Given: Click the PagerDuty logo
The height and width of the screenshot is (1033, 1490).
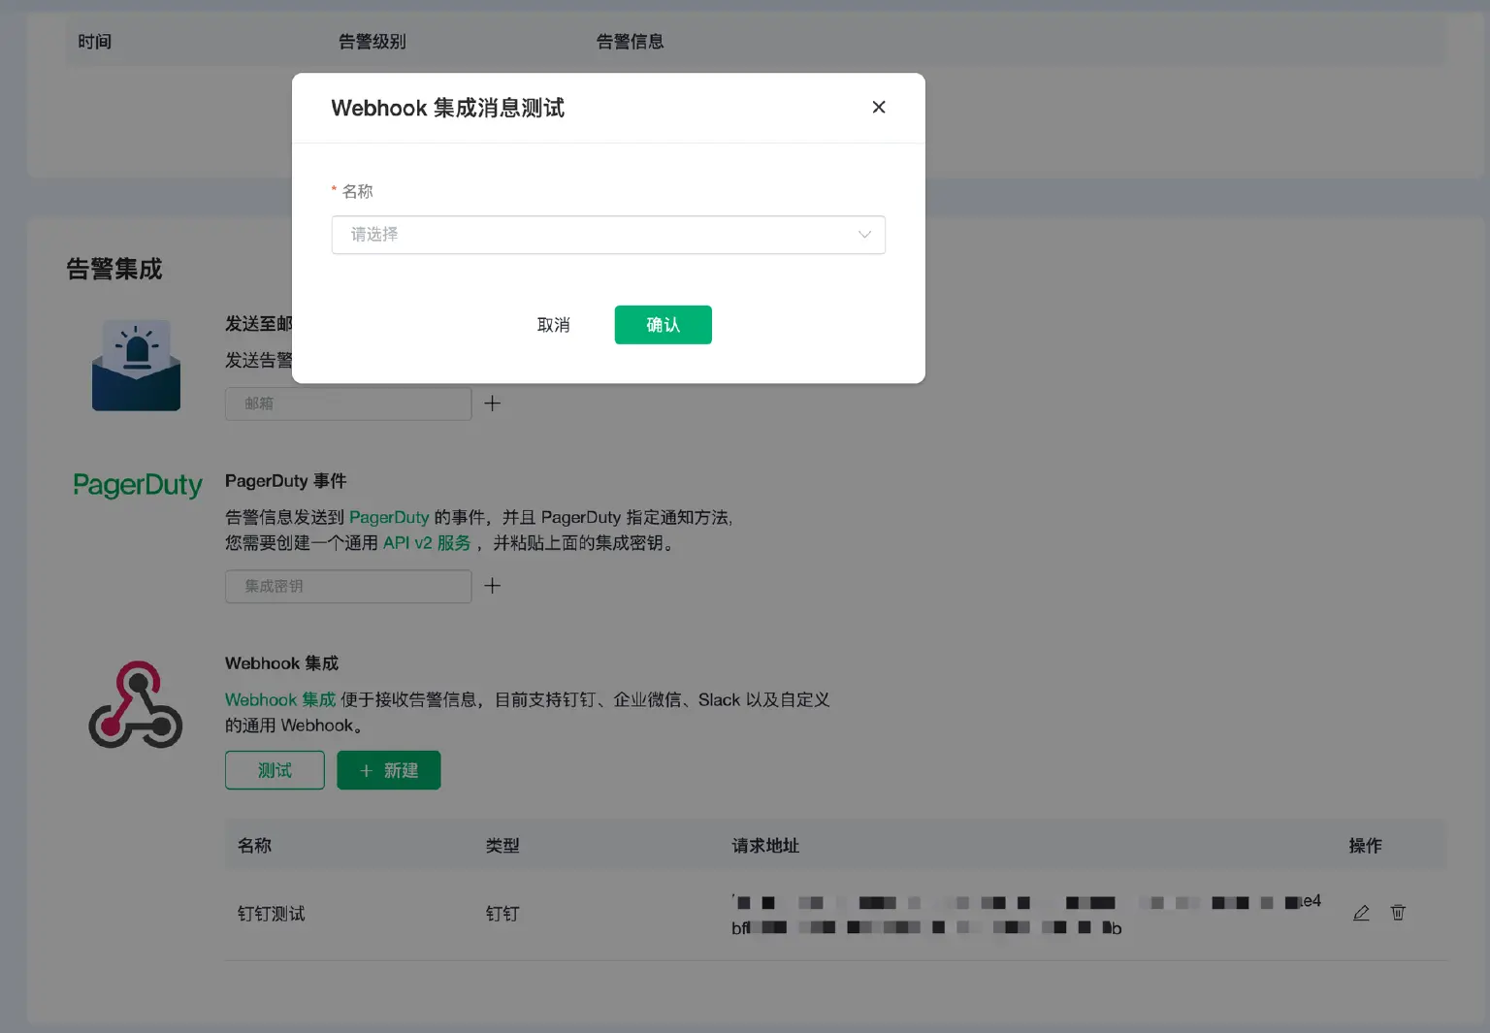Looking at the screenshot, I should pos(137,485).
